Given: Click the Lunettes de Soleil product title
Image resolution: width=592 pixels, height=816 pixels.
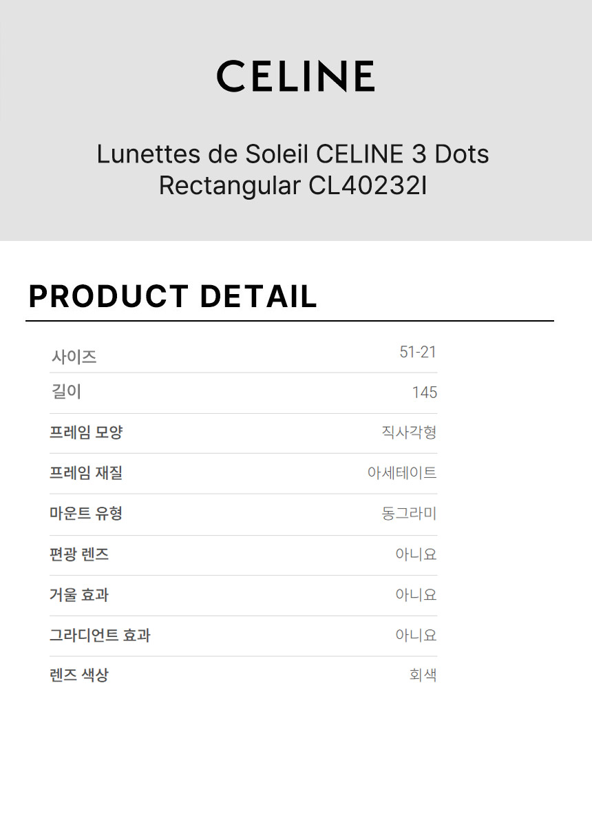Looking at the screenshot, I should (293, 169).
